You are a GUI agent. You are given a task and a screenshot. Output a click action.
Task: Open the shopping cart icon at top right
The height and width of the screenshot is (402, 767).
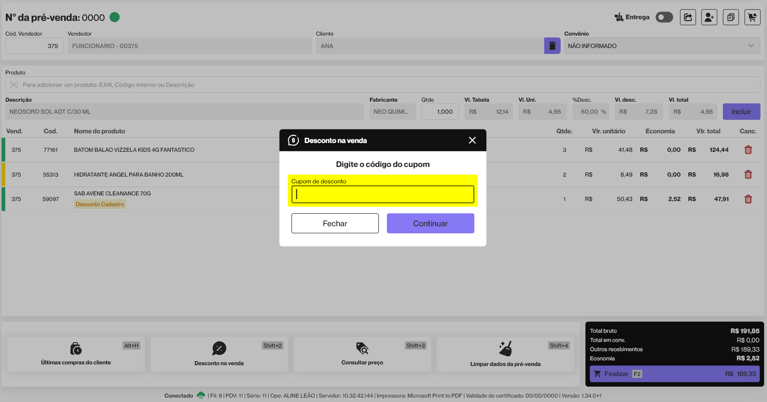click(x=752, y=17)
